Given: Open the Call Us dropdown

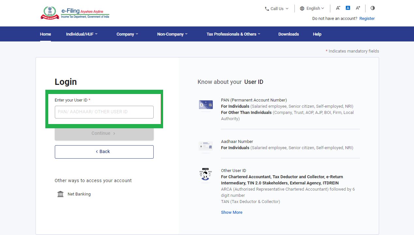Looking at the screenshot, I should point(277,8).
